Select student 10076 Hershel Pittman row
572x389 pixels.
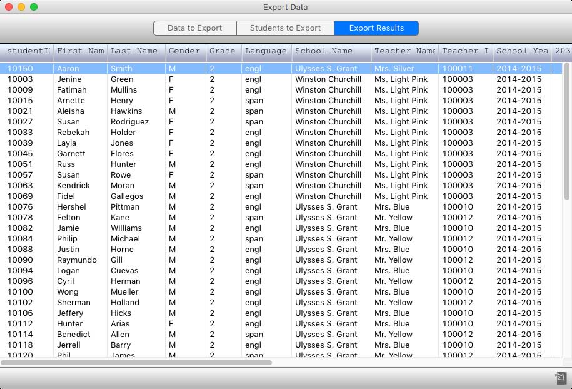[281, 207]
